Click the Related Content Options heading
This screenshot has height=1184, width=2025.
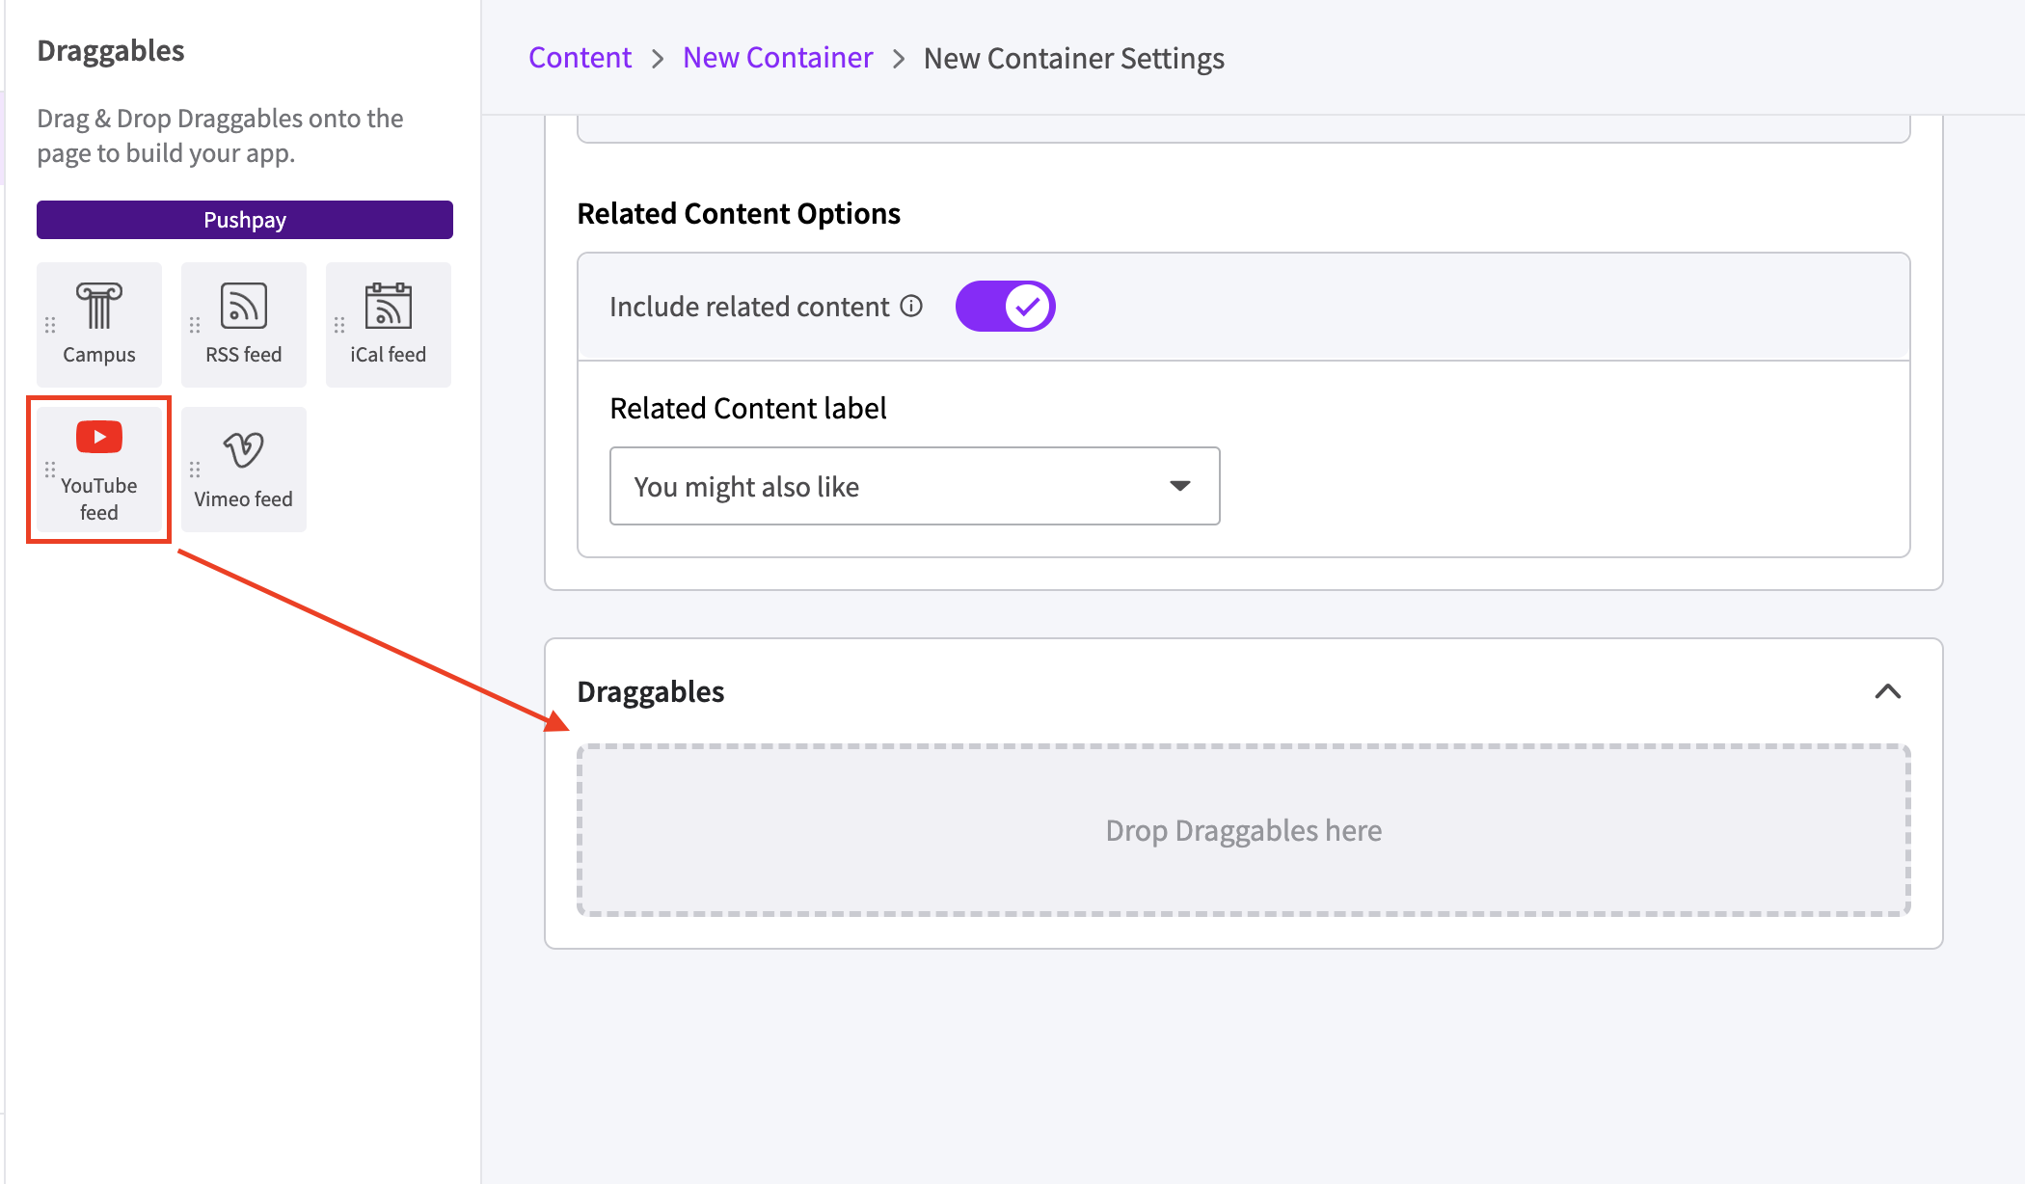point(739,213)
